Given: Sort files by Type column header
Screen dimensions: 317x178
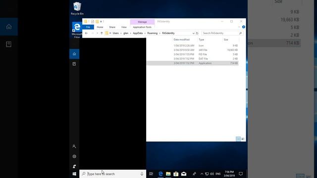Looking at the screenshot, I should point(202,40).
